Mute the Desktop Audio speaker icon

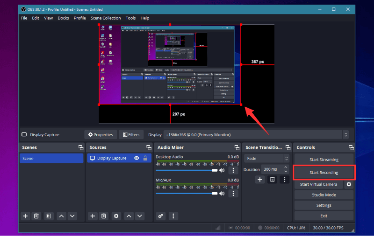pos(222,170)
